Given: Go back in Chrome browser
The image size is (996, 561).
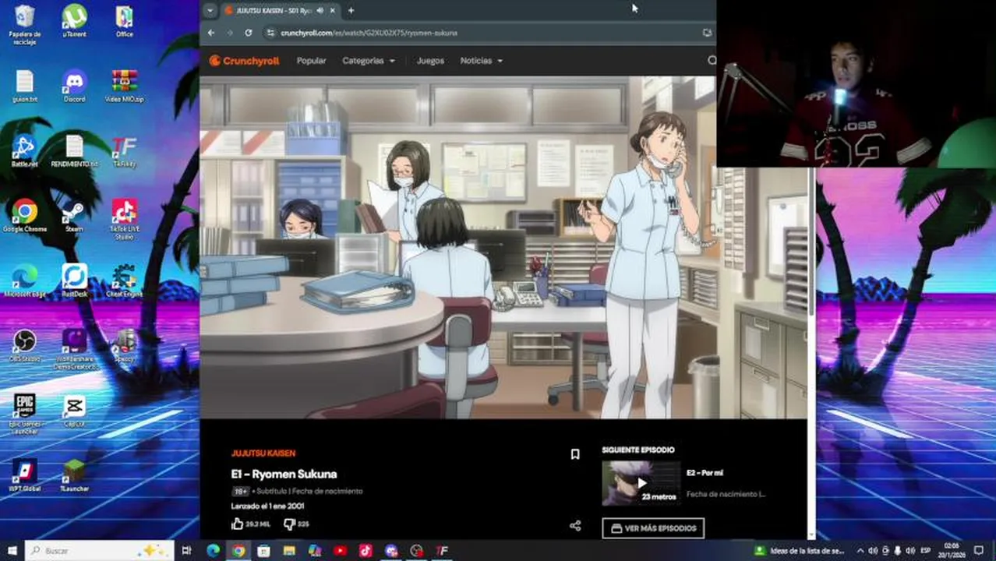Looking at the screenshot, I should 211,33.
